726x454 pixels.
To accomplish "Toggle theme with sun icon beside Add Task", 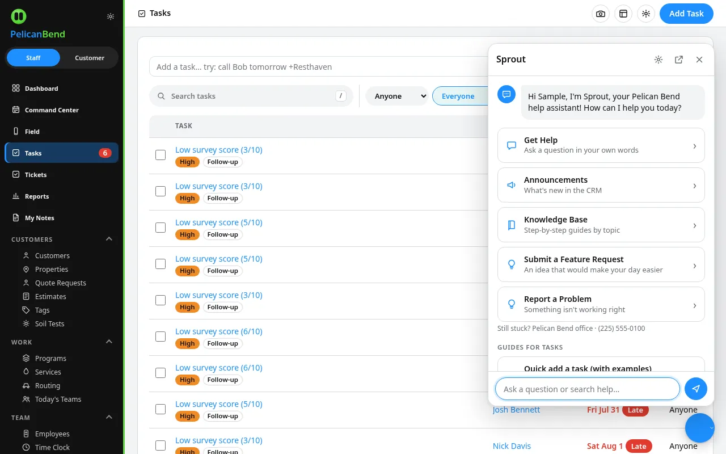I will pyautogui.click(x=646, y=14).
